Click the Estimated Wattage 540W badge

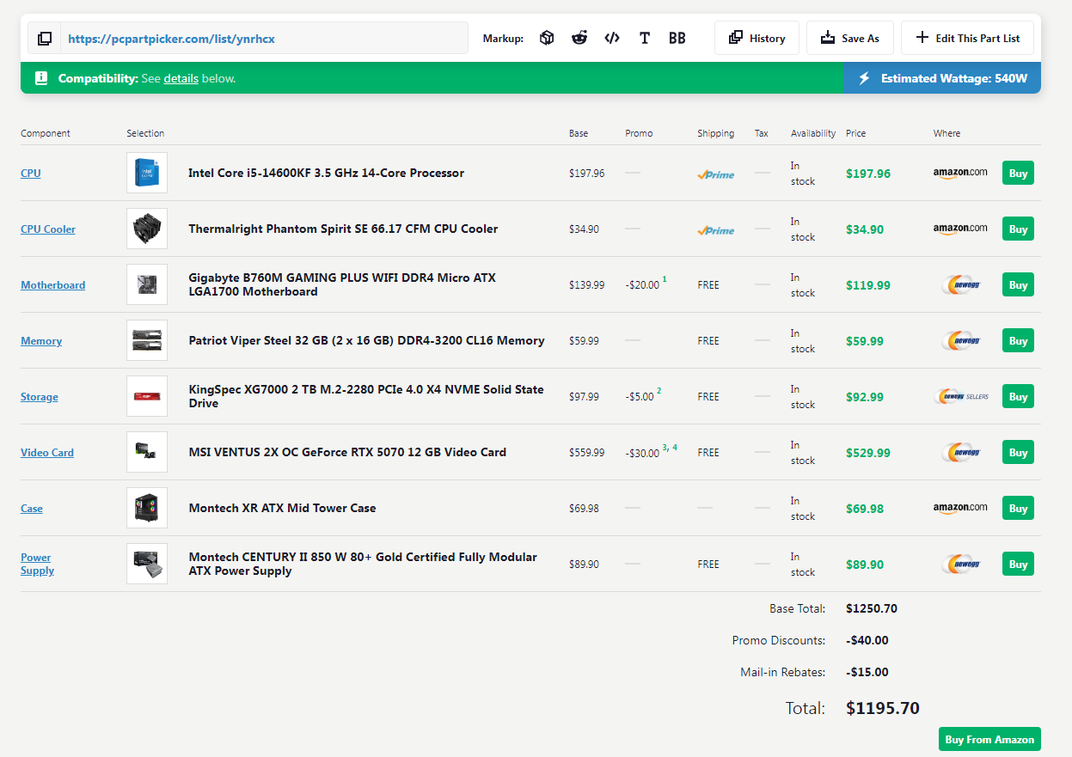pos(942,78)
